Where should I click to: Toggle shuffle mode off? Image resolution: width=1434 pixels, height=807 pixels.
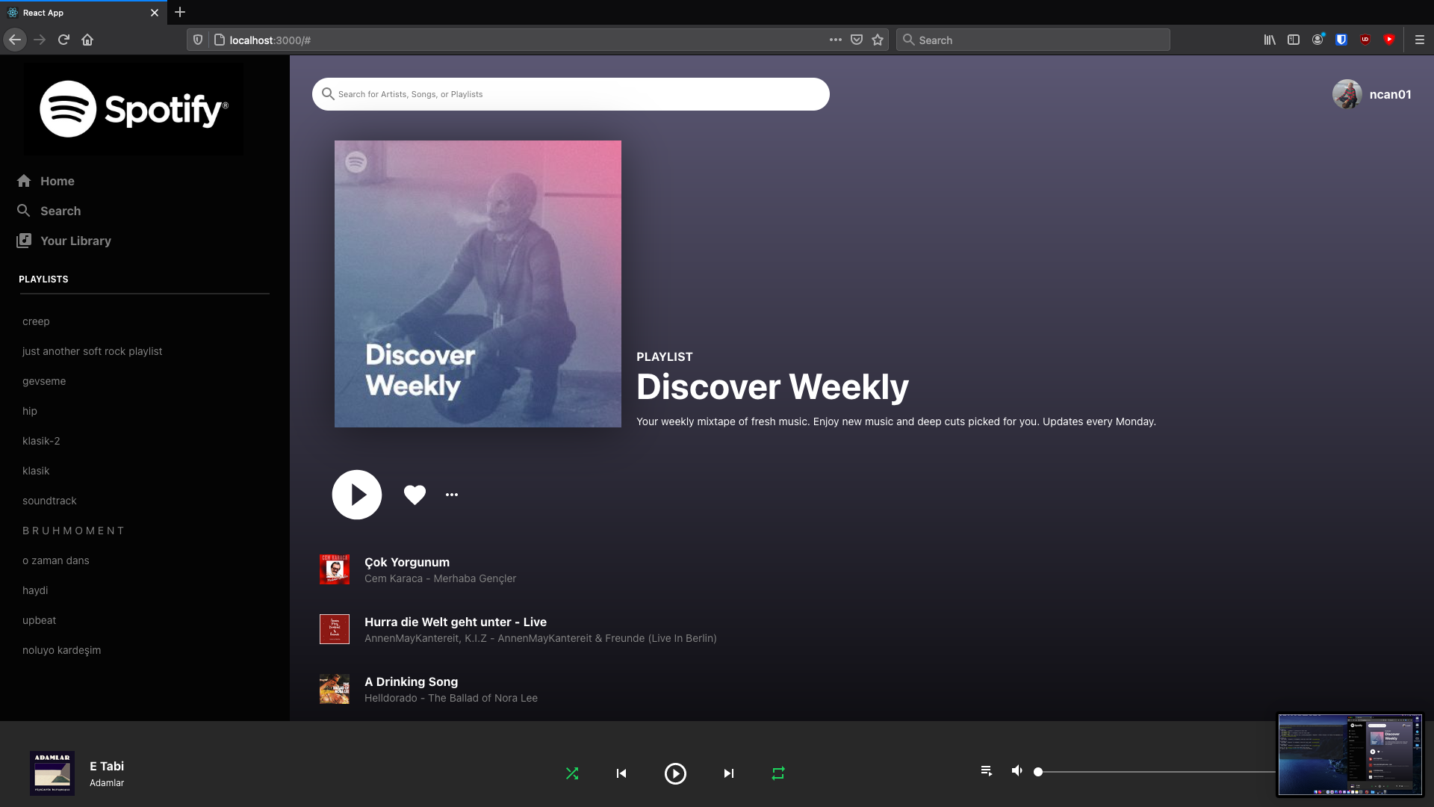pos(572,773)
